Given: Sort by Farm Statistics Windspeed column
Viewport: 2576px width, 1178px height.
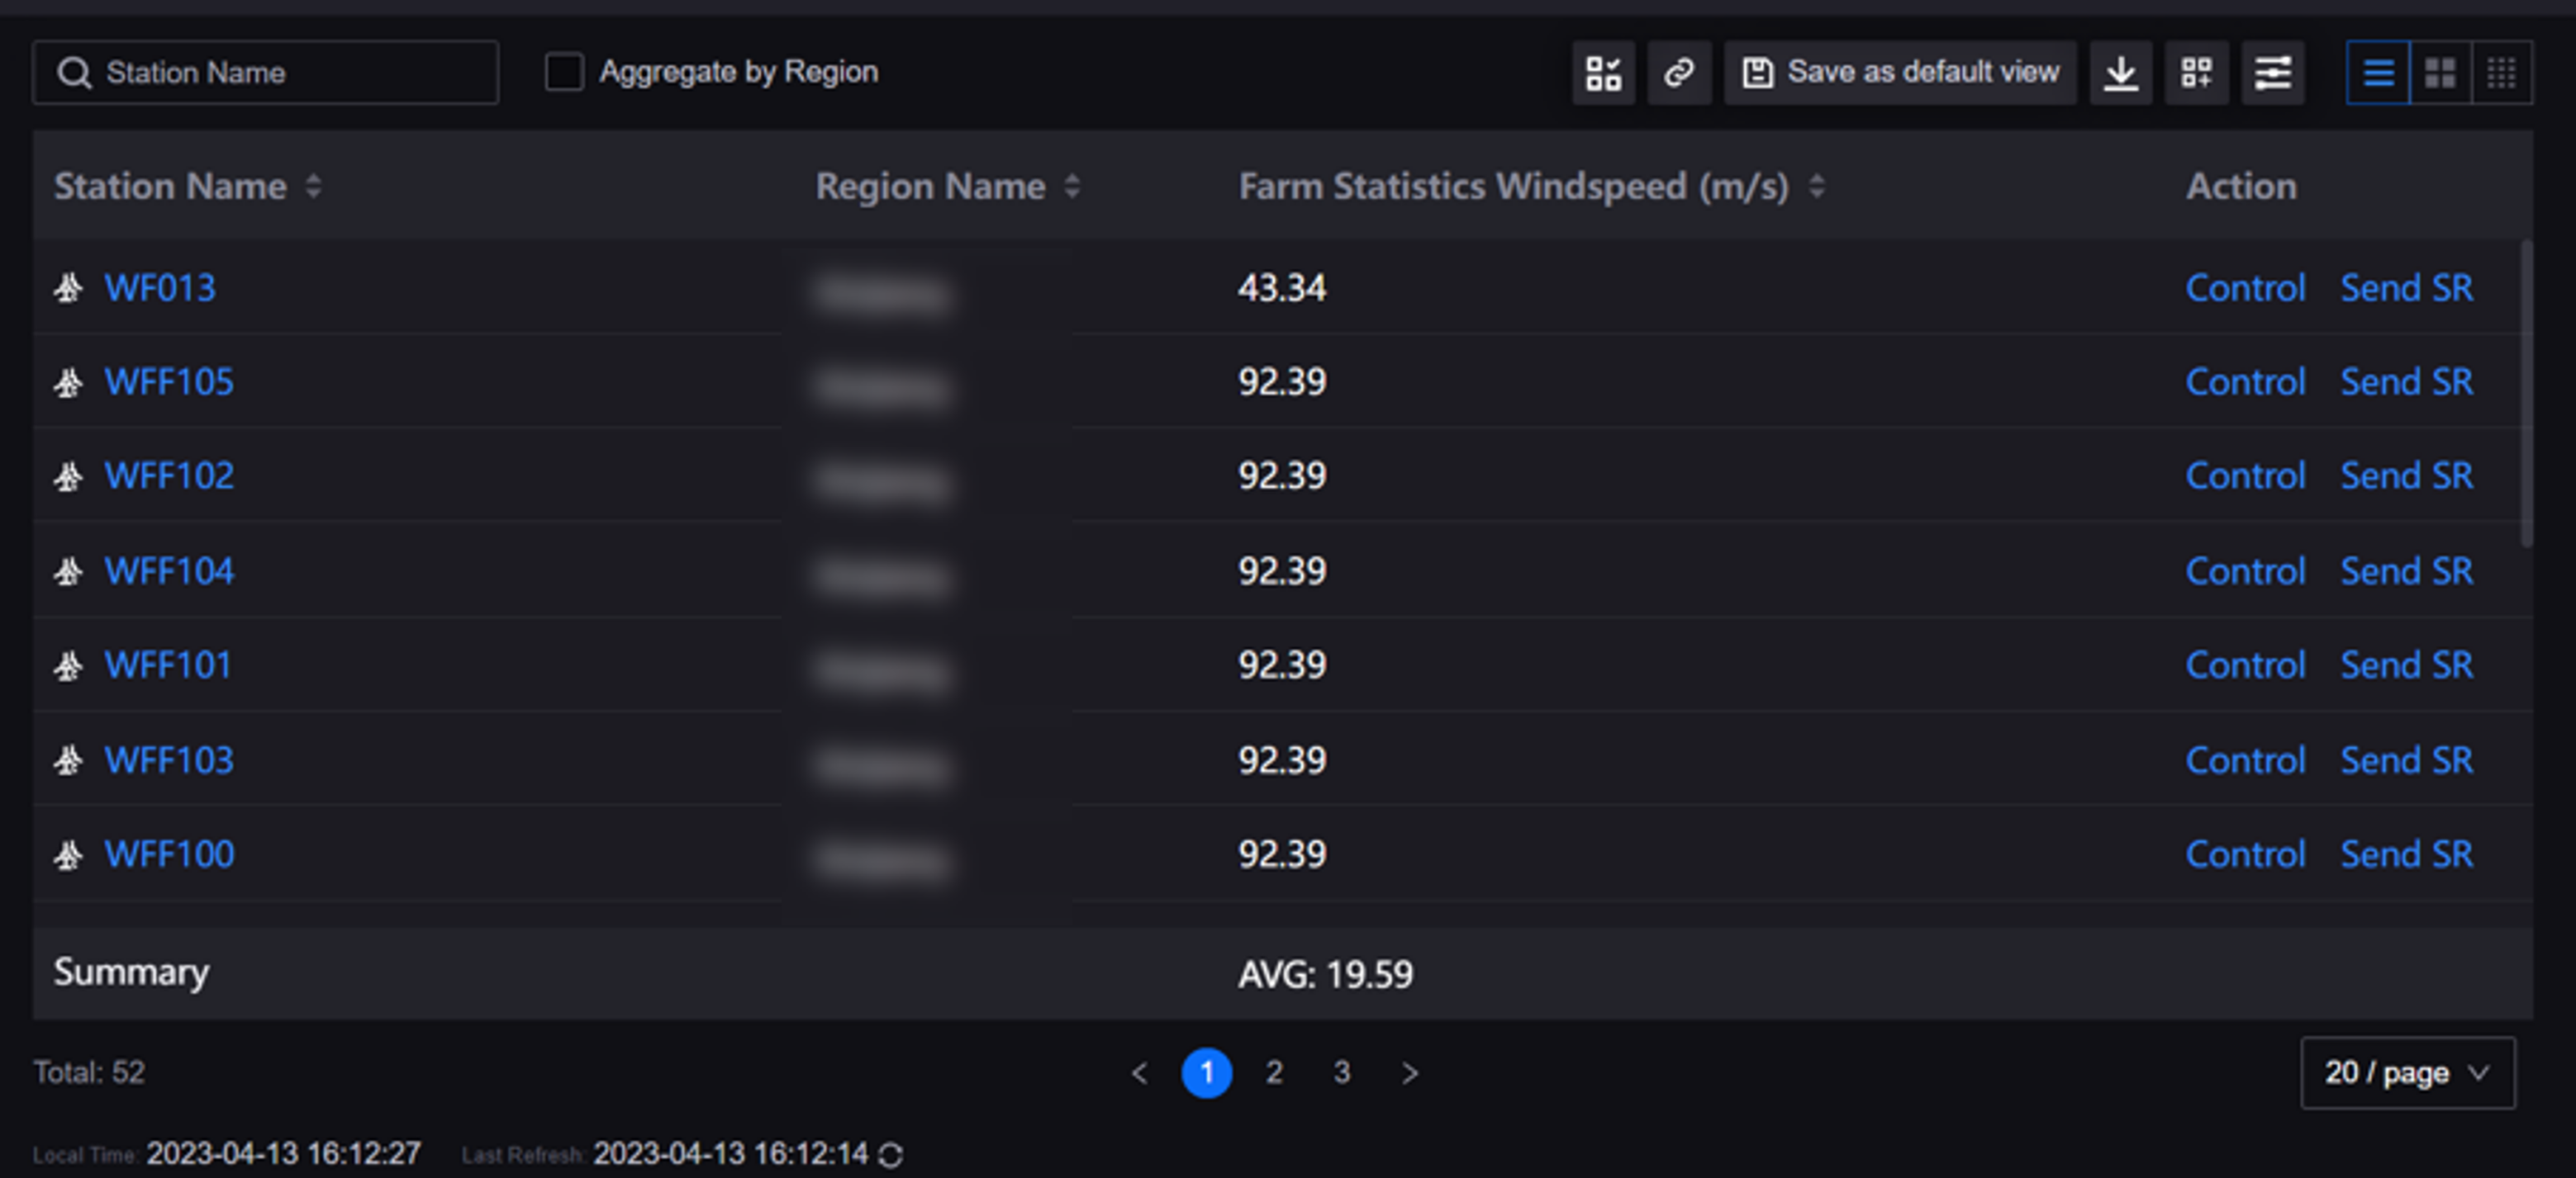Looking at the screenshot, I should coord(1816,187).
